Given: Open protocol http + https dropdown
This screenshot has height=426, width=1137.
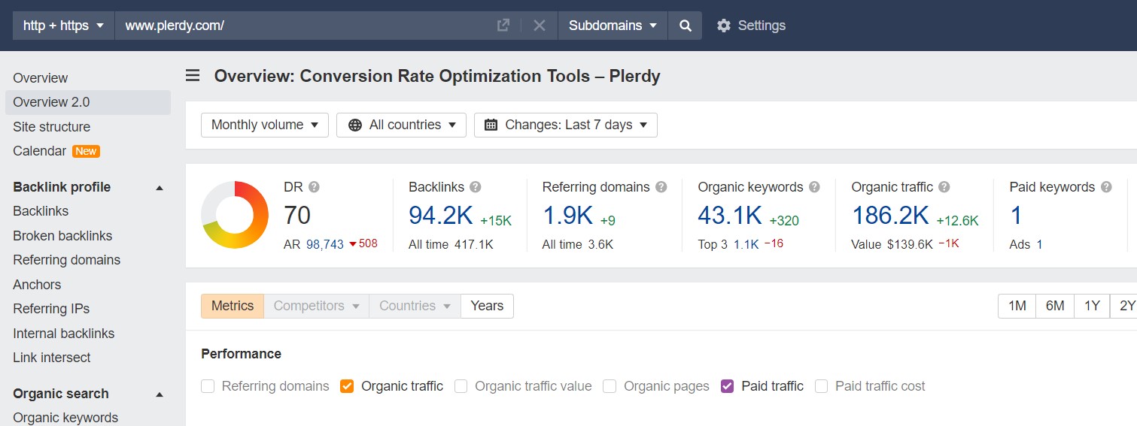Looking at the screenshot, I should [x=64, y=26].
